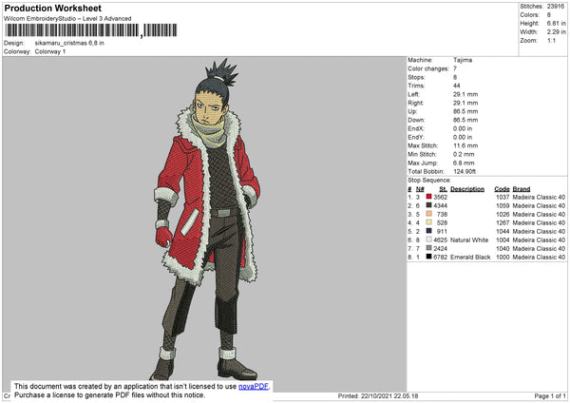The image size is (570, 403).
Task: Click the 'St.' column header
Action: (443, 189)
